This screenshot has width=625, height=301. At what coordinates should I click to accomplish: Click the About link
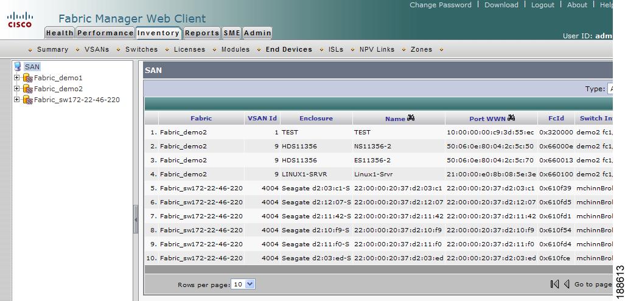click(577, 5)
